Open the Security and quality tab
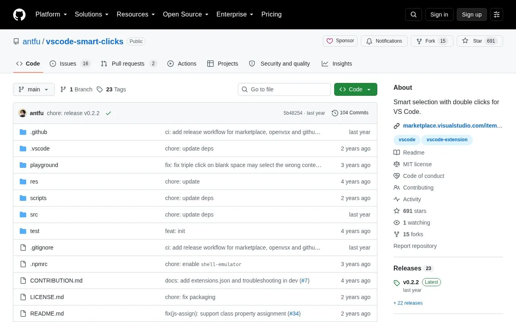 click(279, 64)
